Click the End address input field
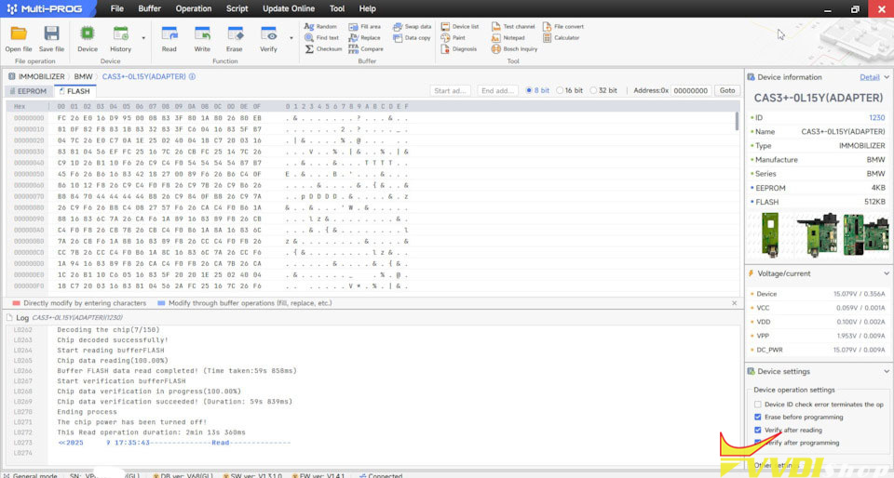 click(x=497, y=90)
